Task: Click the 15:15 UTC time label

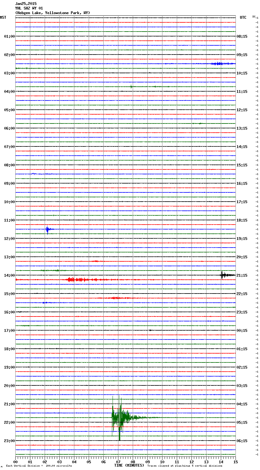Action: 242,165
